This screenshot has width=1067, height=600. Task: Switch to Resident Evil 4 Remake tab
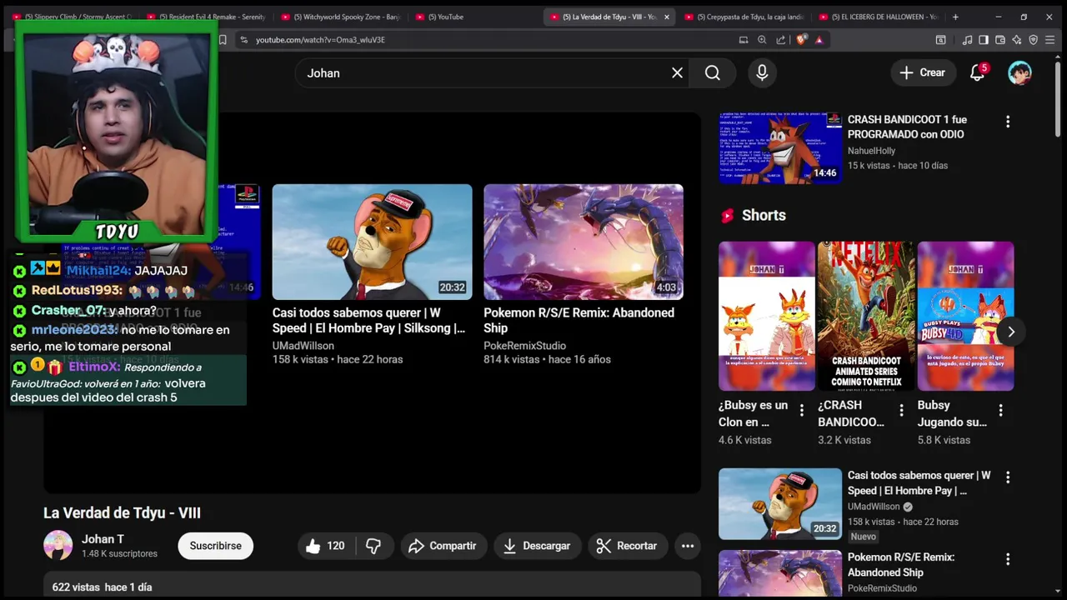(208, 17)
